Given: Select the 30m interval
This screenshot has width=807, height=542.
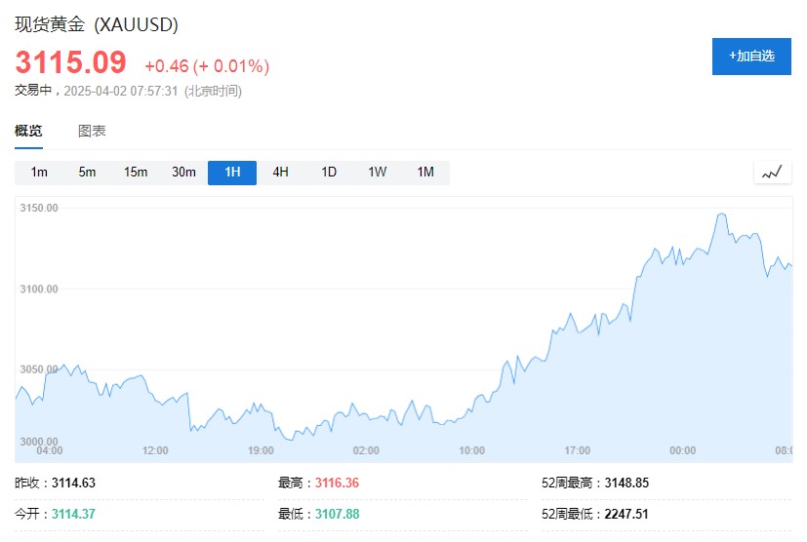Looking at the screenshot, I should pos(183,173).
